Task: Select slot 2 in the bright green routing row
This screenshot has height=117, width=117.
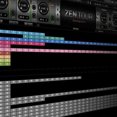Action: tap(7, 64)
